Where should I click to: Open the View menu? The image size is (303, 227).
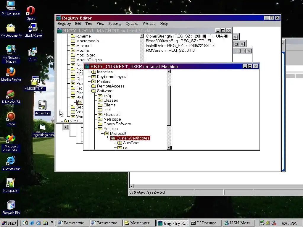tap(101, 24)
